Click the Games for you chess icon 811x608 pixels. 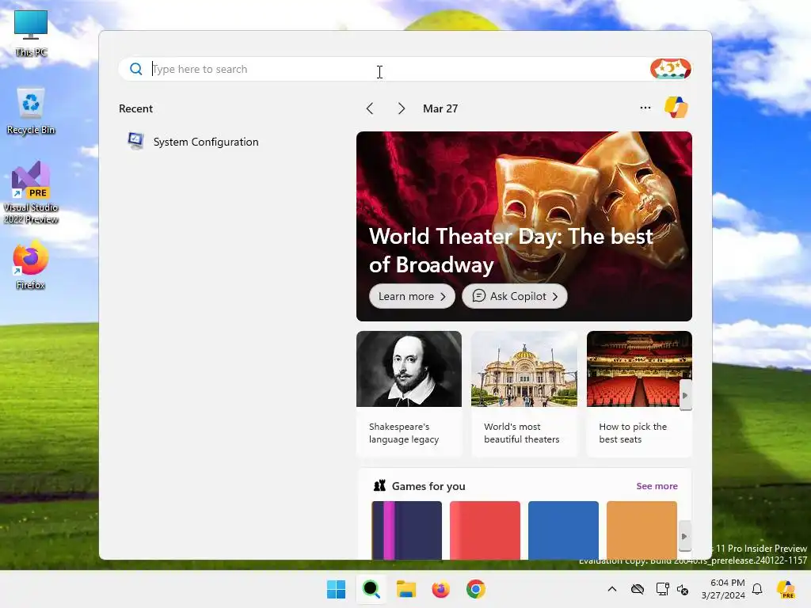(x=379, y=485)
